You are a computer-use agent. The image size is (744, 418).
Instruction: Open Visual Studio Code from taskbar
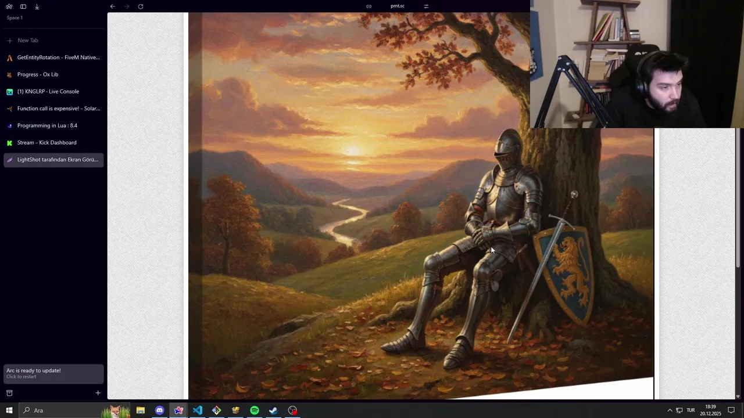pyautogui.click(x=198, y=410)
